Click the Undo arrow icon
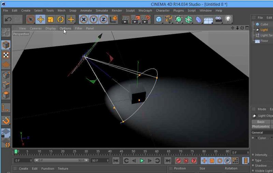Viewport: 273px width, 173px height. [x=8, y=19]
